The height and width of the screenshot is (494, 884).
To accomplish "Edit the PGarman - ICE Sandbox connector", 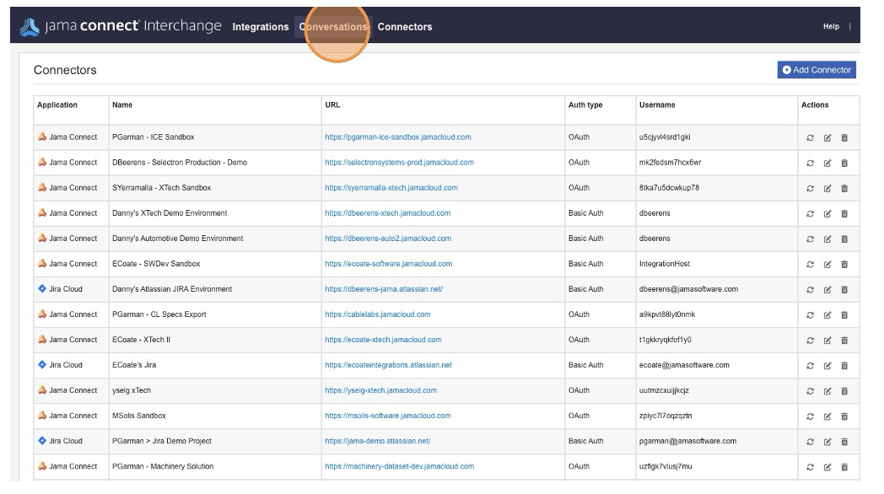I will [827, 137].
